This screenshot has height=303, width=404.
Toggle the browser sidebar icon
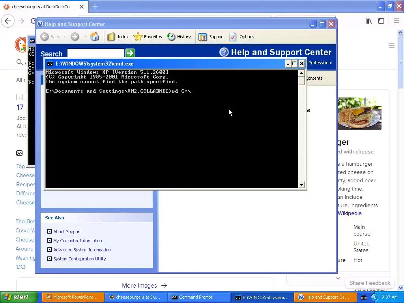pos(381,21)
